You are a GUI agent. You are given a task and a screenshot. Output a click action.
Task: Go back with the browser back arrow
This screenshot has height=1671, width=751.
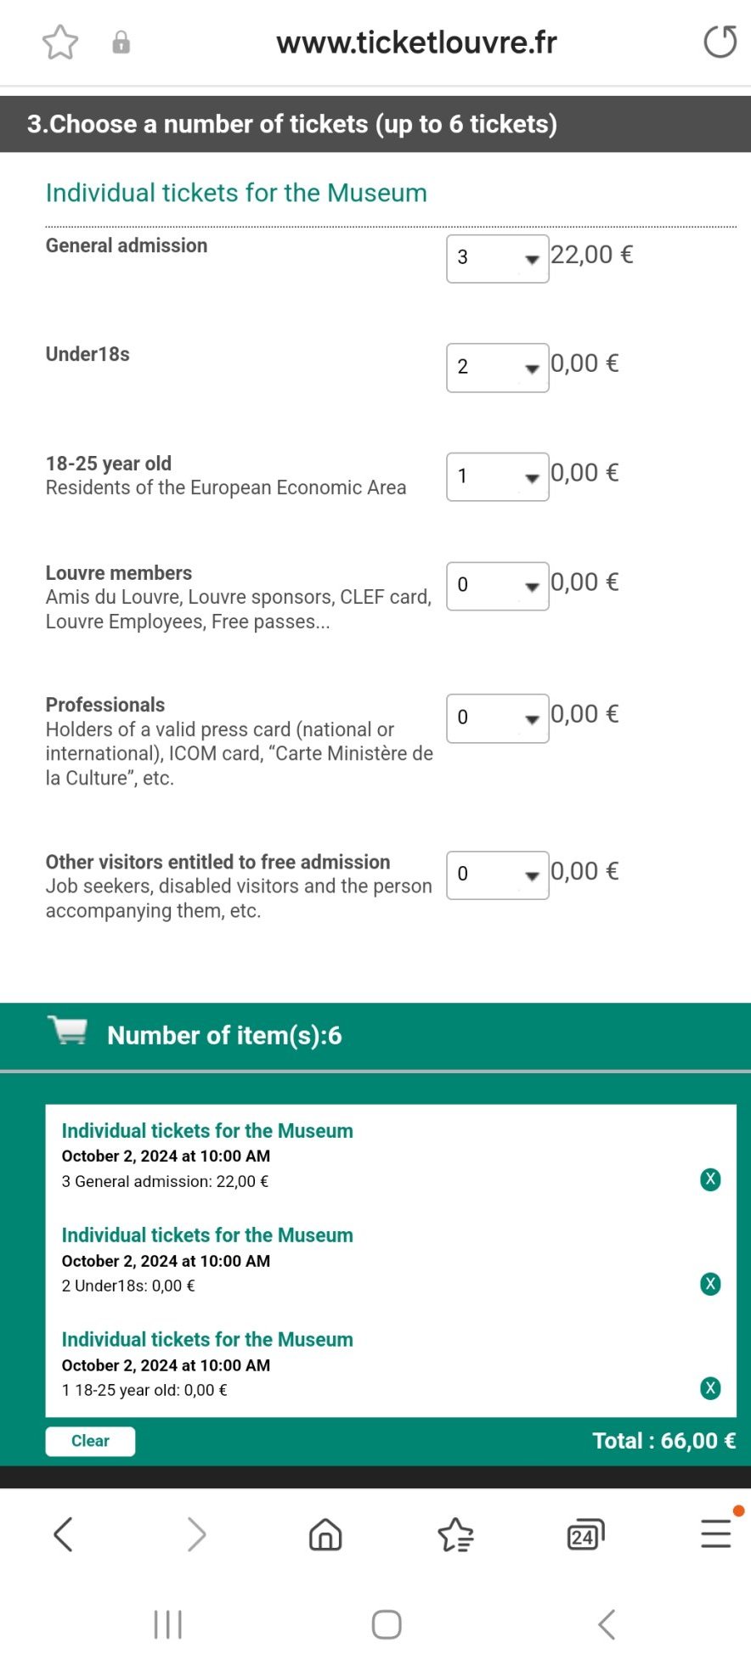64,1534
